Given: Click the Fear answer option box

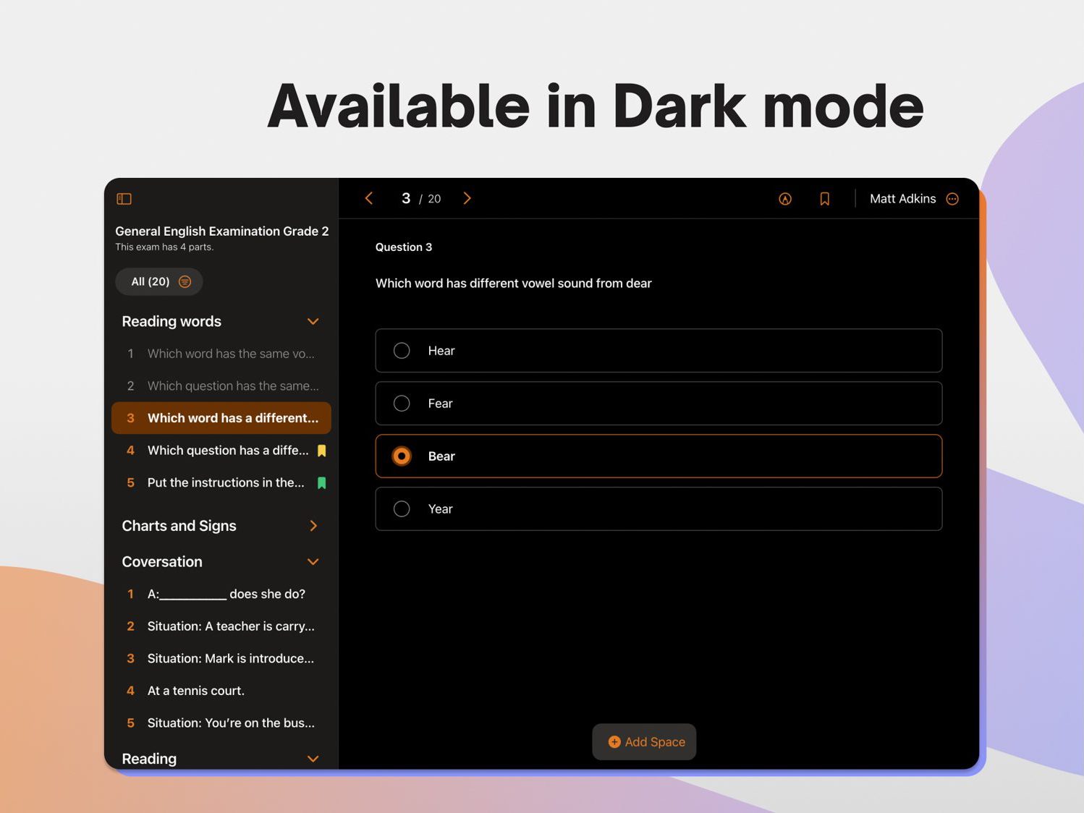Looking at the screenshot, I should click(659, 404).
